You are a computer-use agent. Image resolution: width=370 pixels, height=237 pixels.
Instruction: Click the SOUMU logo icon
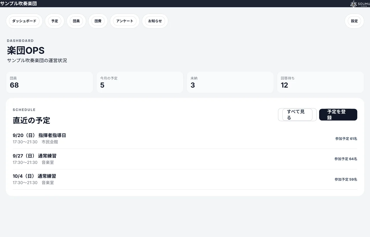pos(360,4)
